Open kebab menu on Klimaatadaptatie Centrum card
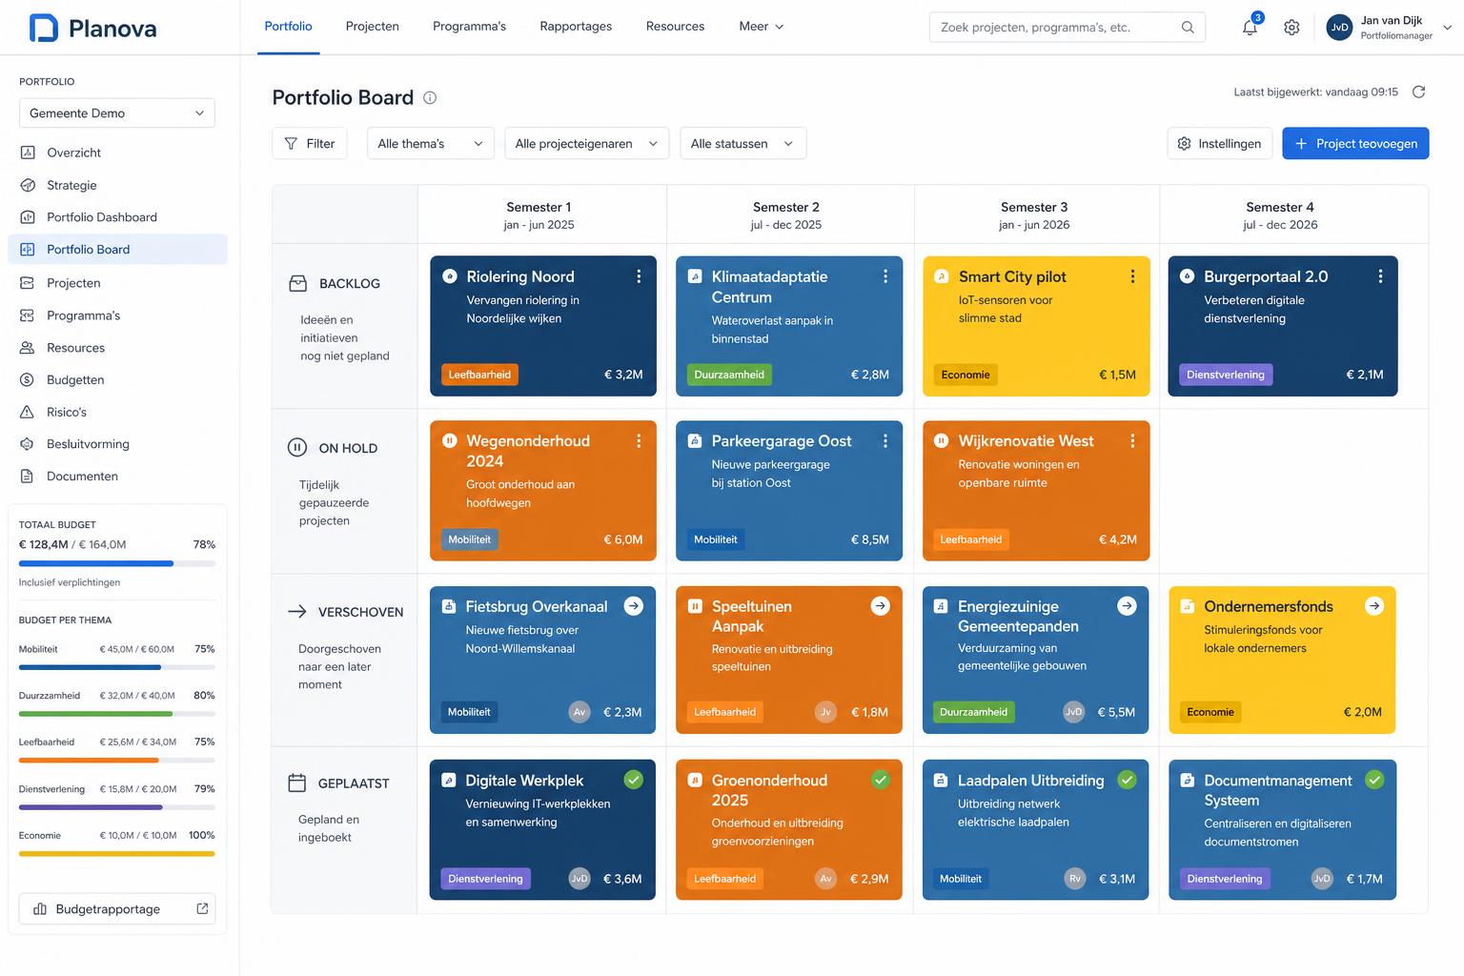 tap(885, 276)
